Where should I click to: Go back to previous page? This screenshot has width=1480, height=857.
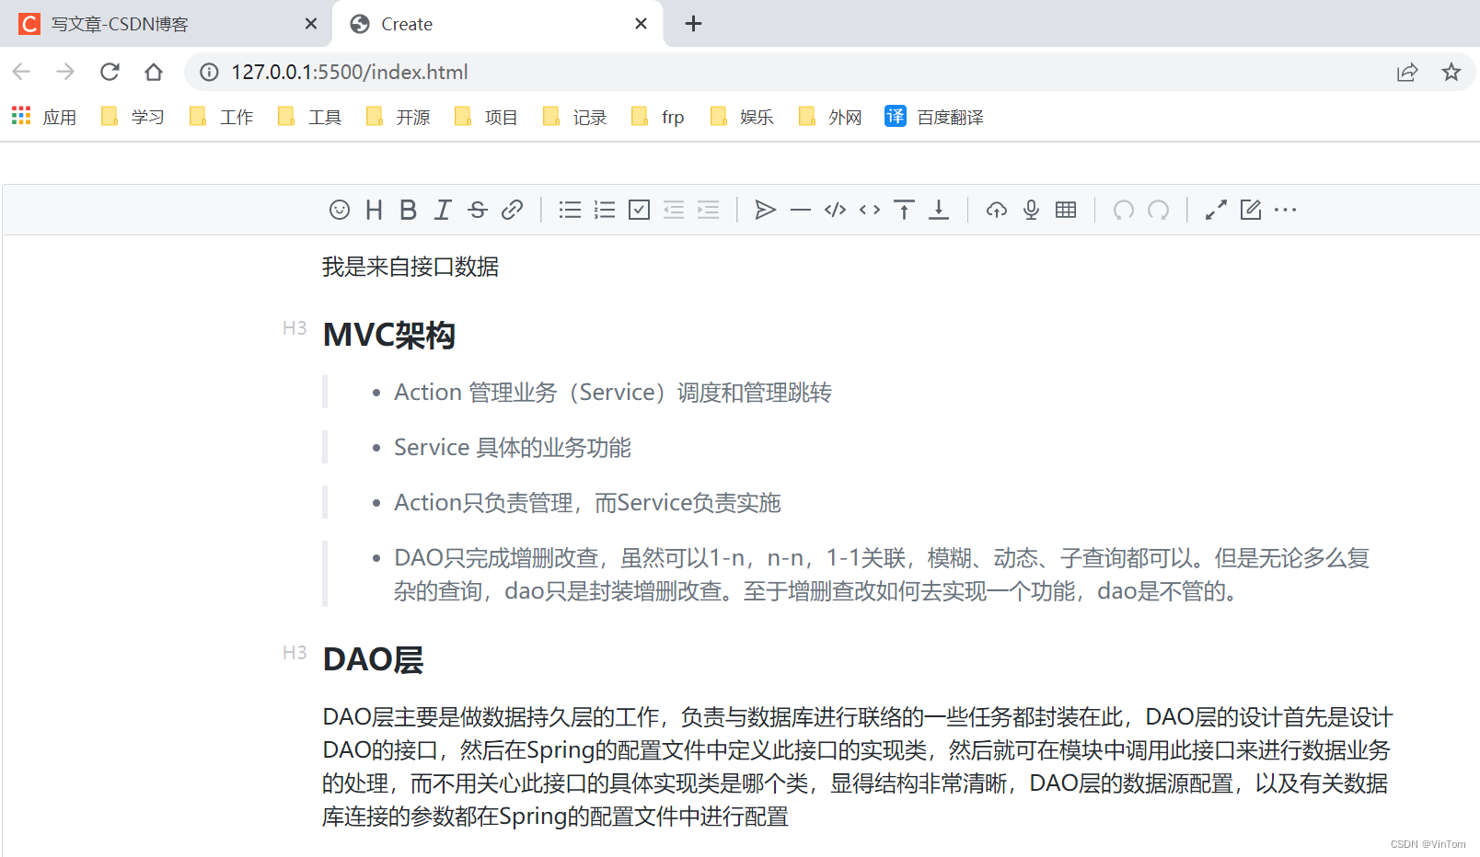point(21,72)
